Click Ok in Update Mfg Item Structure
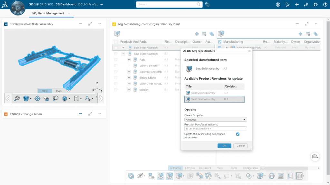Viewport: 330px width, 185px height. tap(224, 146)
